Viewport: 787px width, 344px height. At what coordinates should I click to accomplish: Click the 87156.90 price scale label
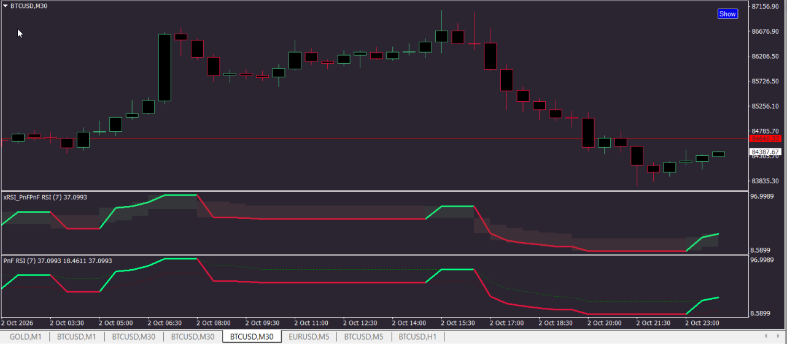coord(766,6)
